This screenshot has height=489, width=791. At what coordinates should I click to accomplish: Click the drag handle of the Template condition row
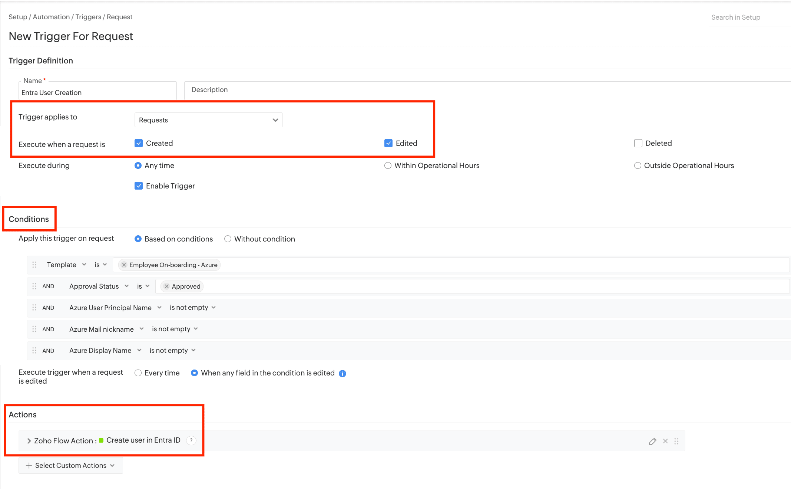pos(34,265)
